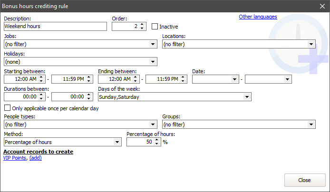Close the dialog with the title bar X
The height and width of the screenshot is (192, 330).
pyautogui.click(x=322, y=6)
